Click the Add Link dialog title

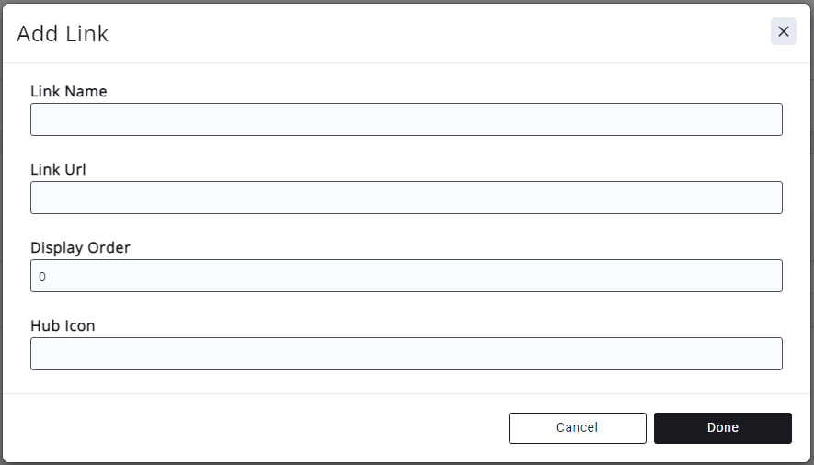coord(63,35)
